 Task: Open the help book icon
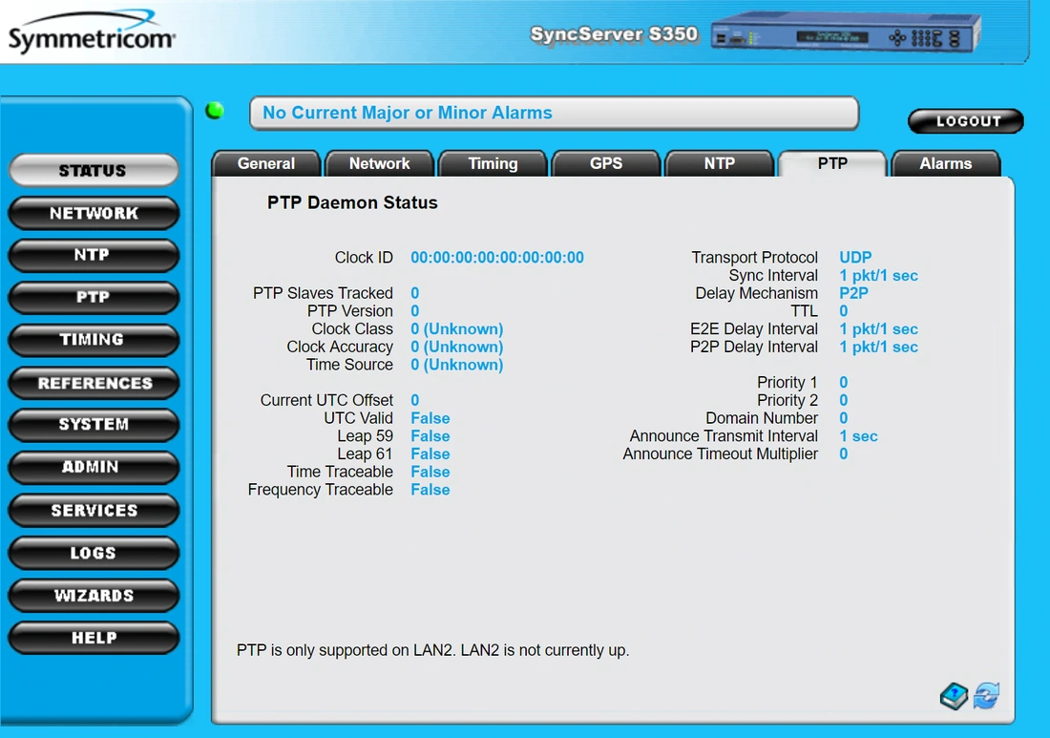tap(954, 696)
